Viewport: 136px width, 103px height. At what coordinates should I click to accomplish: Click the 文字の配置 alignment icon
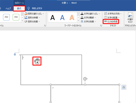point(106,17)
